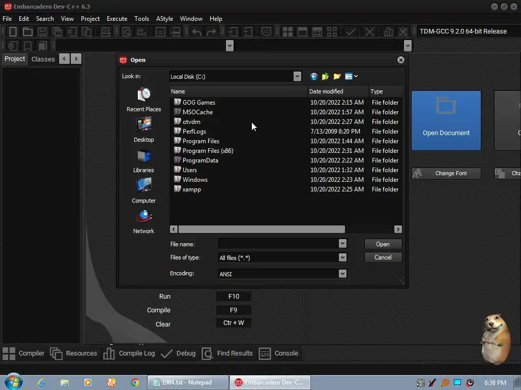
Task: Click the Open file folder toolbar icon
Action: (27, 32)
